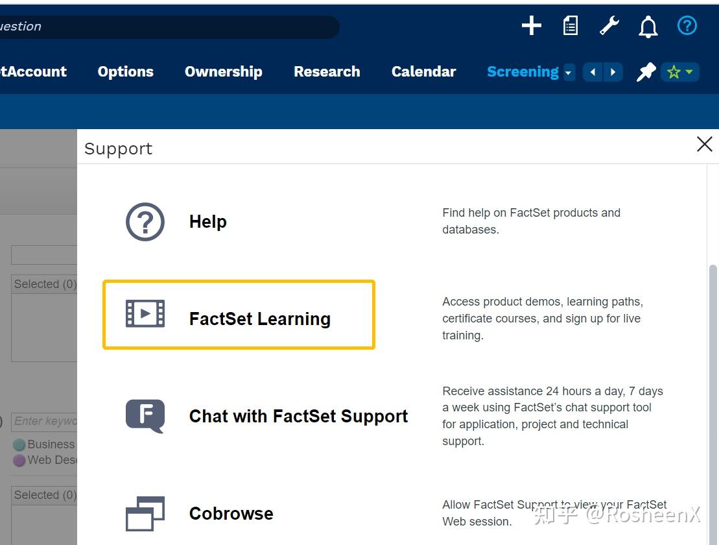This screenshot has width=719, height=545.
Task: Click the purple Web Design color dot
Action: pos(19,459)
